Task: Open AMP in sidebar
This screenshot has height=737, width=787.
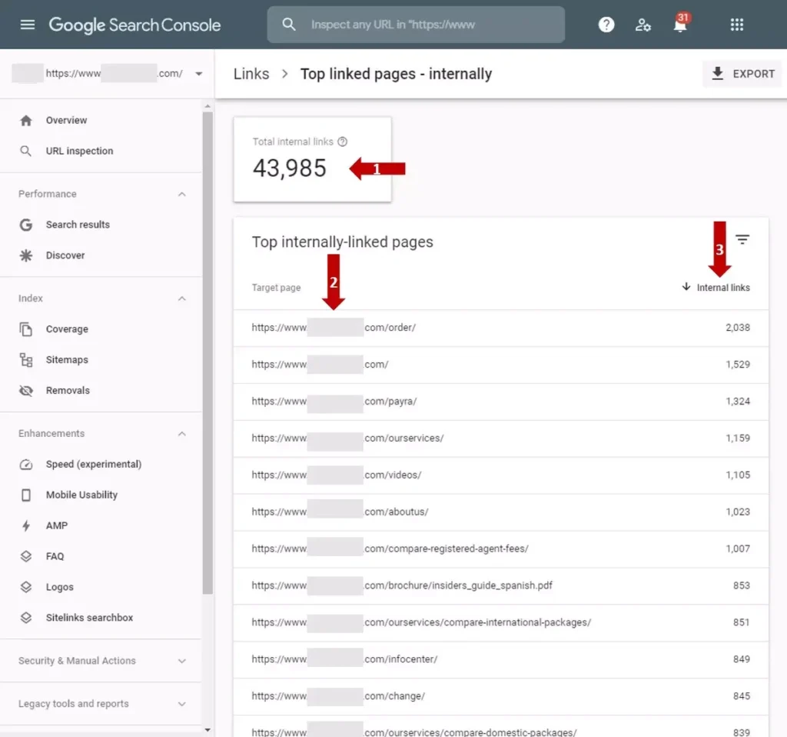Action: point(57,526)
